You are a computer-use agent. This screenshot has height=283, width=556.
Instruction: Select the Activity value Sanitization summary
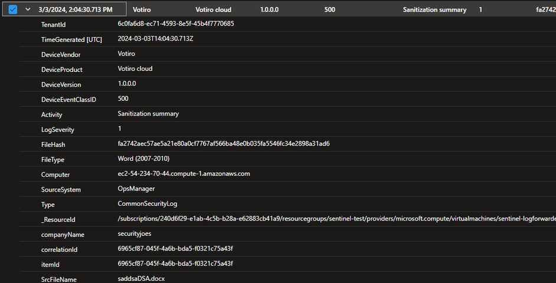148,114
